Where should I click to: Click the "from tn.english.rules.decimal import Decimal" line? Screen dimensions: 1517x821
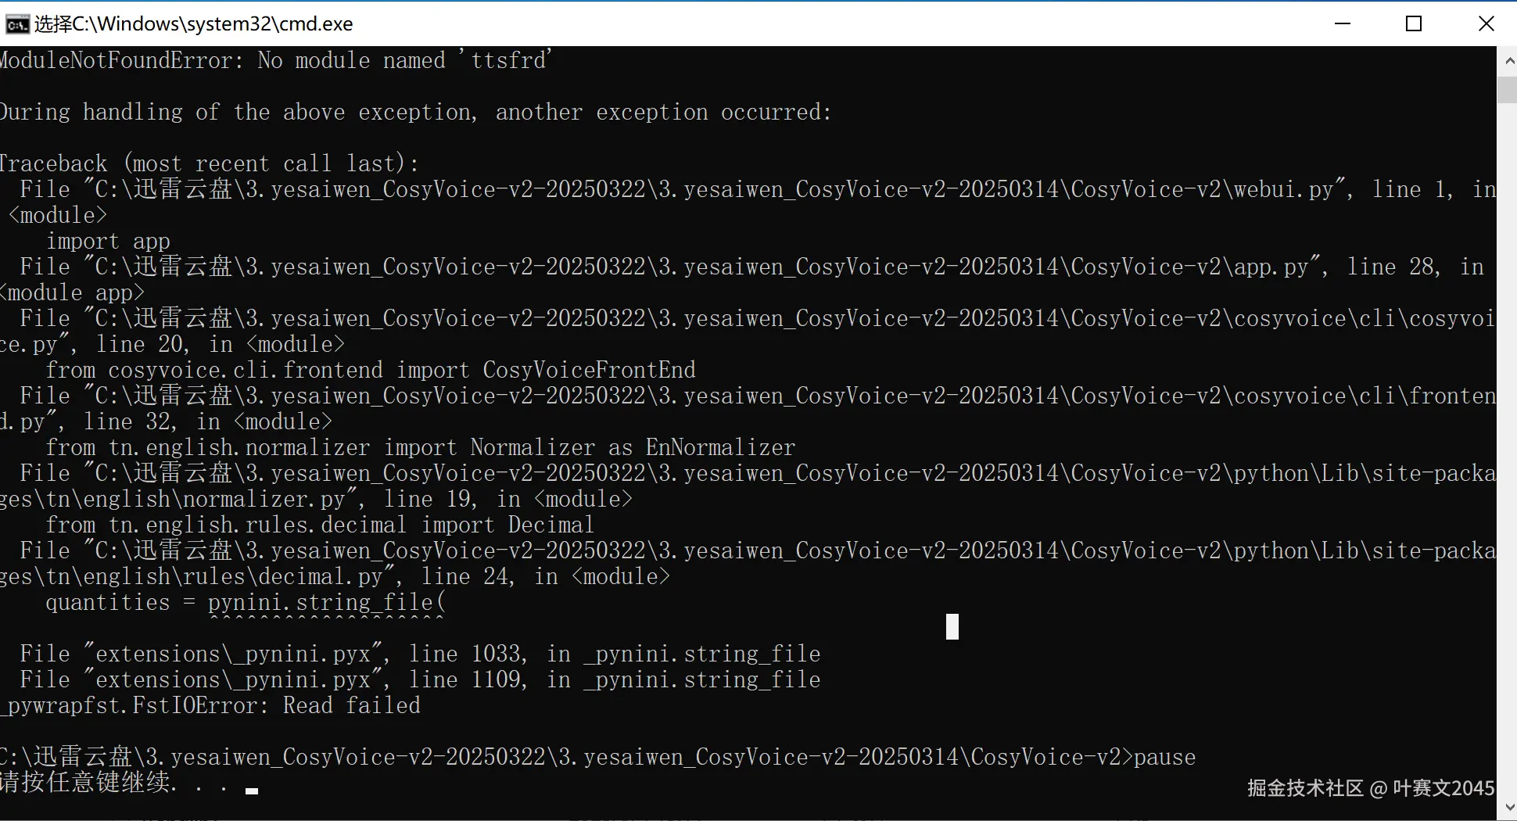click(x=320, y=525)
